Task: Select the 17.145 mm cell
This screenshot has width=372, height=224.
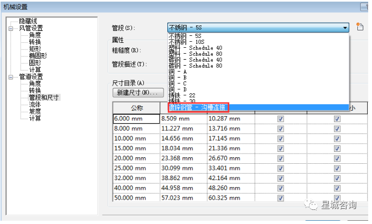Action: tap(231, 139)
